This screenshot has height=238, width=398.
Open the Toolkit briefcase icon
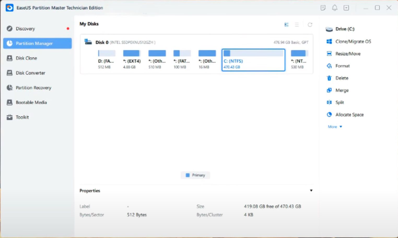[10, 117]
